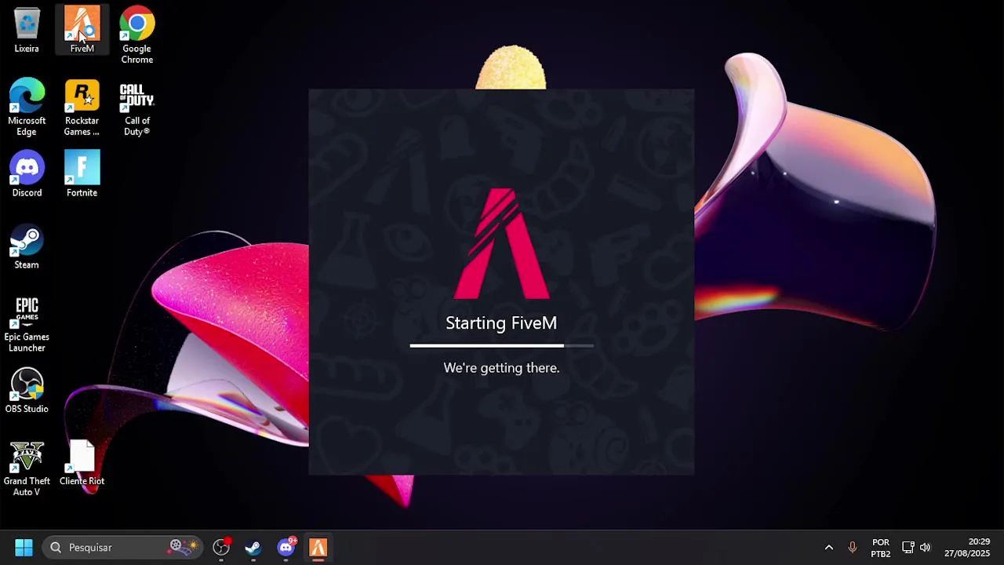The width and height of the screenshot is (1004, 565).
Task: Select the Call of Duty desktop icon
Action: pyautogui.click(x=136, y=108)
